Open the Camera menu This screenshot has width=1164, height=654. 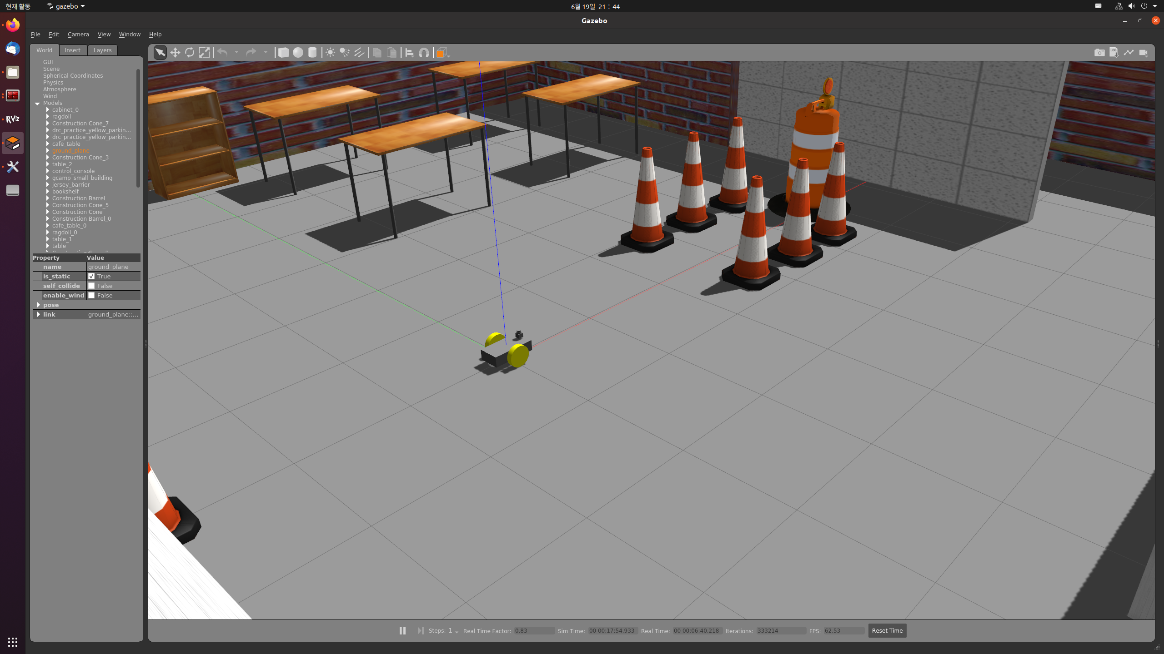[78, 34]
